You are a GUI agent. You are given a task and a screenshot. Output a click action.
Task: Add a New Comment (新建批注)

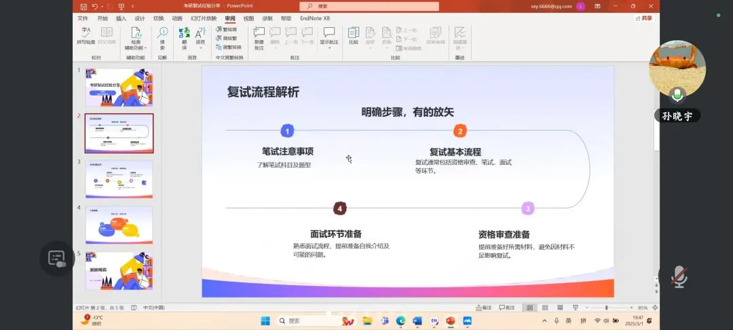pyautogui.click(x=259, y=36)
